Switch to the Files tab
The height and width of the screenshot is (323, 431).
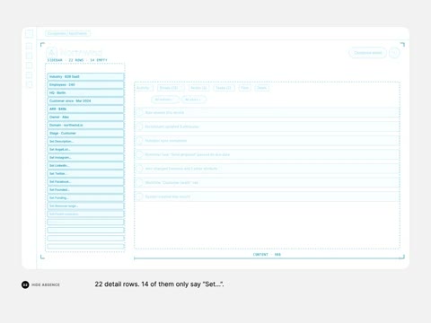point(245,88)
